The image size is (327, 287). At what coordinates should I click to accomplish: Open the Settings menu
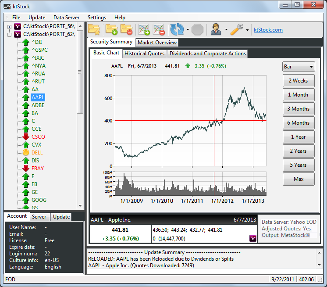click(x=97, y=18)
